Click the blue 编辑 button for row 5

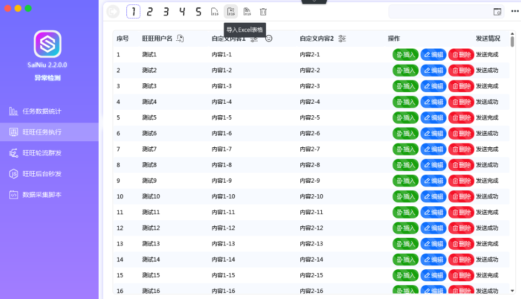click(433, 118)
